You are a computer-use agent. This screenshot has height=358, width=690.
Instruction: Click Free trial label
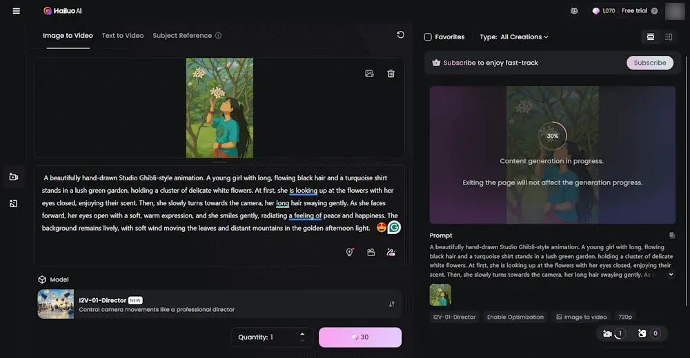[634, 11]
